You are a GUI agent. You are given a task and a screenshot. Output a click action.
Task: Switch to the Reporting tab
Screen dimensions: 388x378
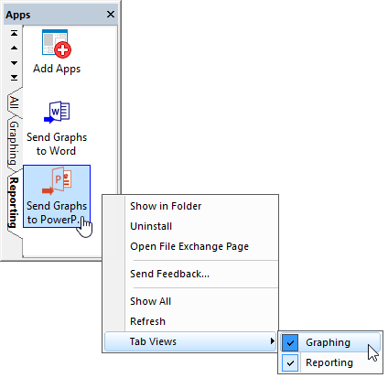tap(14, 202)
